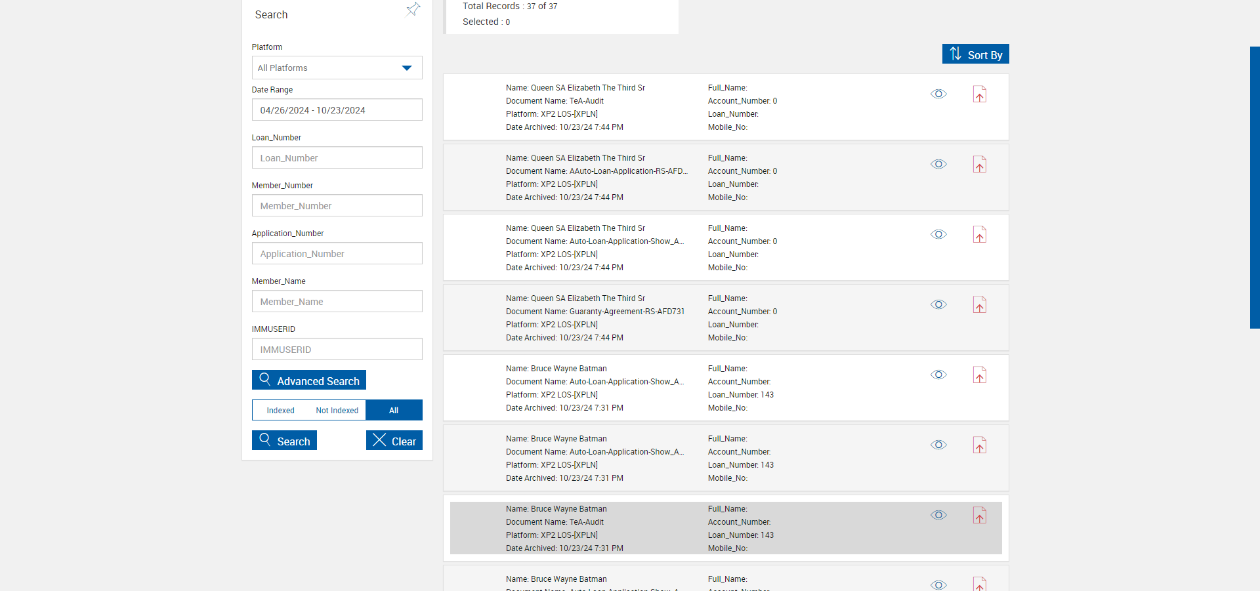Export the AAuto-Loan-Application-RS-AFD document file
Viewport: 1260px width, 591px height.
point(980,164)
